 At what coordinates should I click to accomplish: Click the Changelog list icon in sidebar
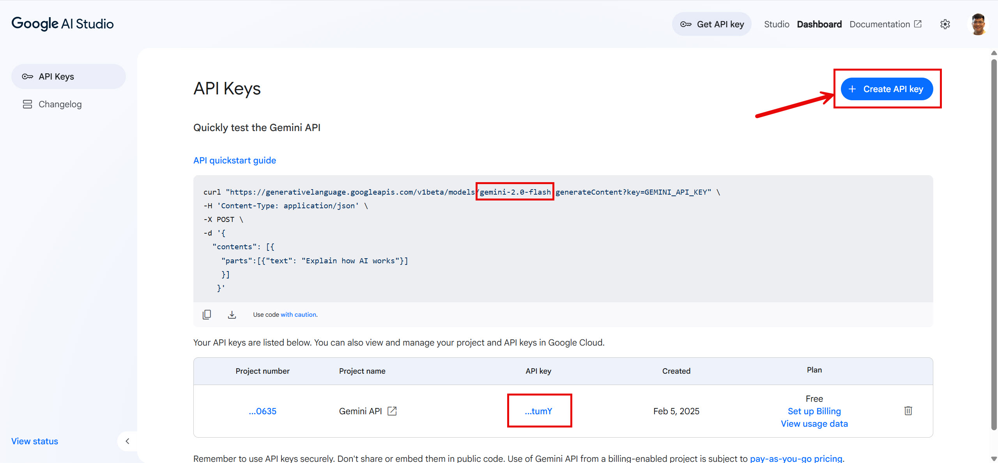coord(27,104)
